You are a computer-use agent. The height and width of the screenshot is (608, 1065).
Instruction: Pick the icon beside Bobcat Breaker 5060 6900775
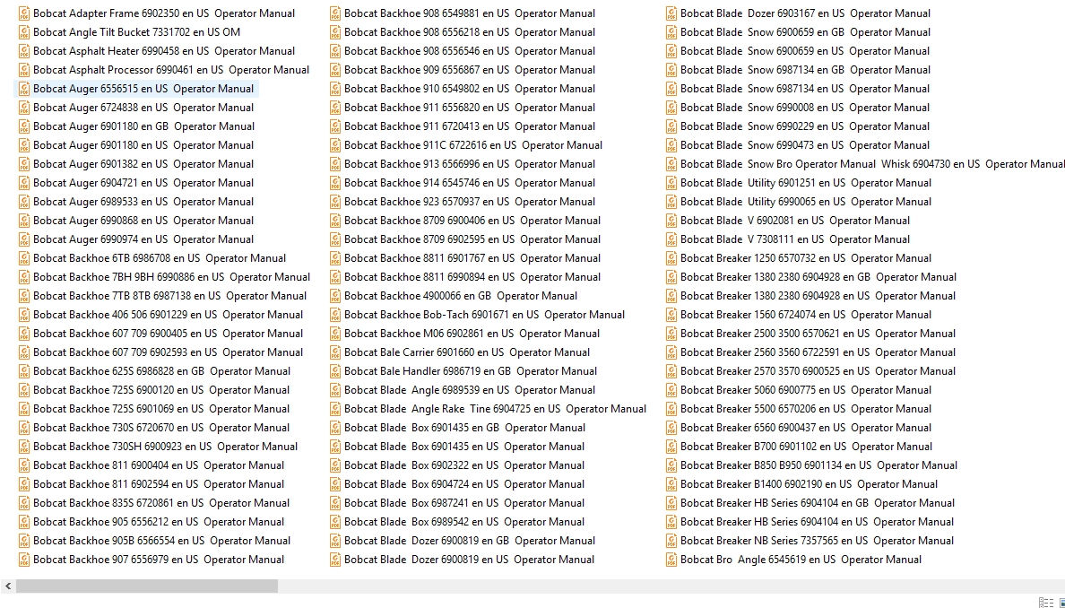(671, 390)
